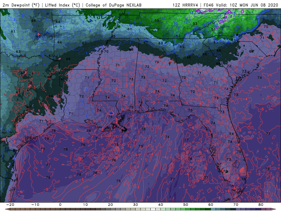Click the '40' colorbar tick label
The height and width of the screenshot is (211, 281).
pos(161,205)
